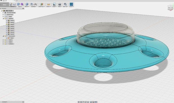Select Sketch1 in browser tree
This screenshot has width=174, height=103.
pos(12,20)
